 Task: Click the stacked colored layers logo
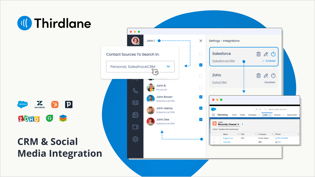click(63, 118)
